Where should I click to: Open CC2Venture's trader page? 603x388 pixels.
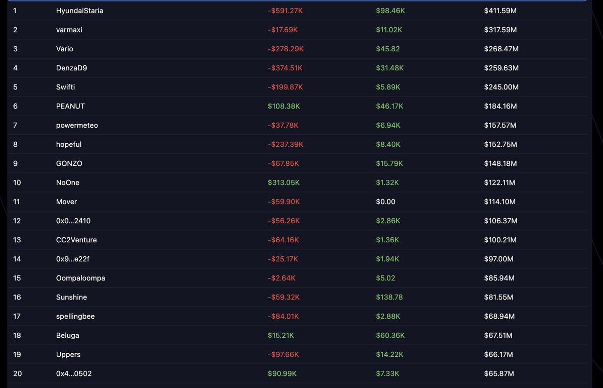(75, 240)
